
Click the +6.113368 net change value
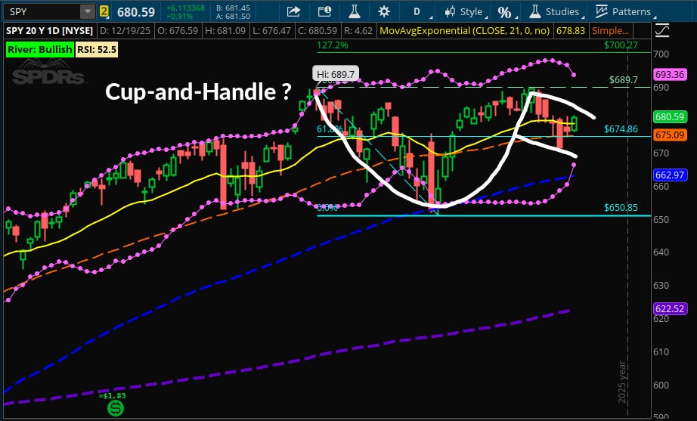pos(185,8)
